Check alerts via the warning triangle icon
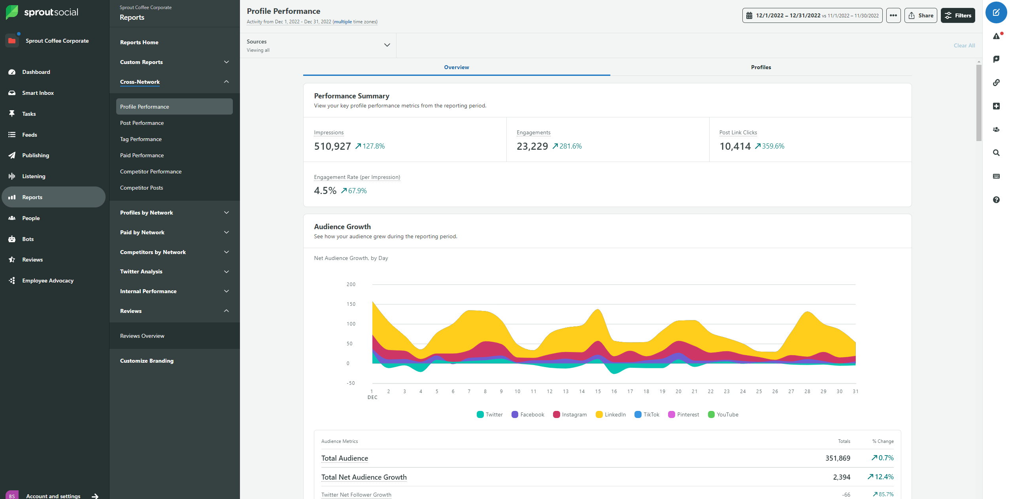 (997, 36)
